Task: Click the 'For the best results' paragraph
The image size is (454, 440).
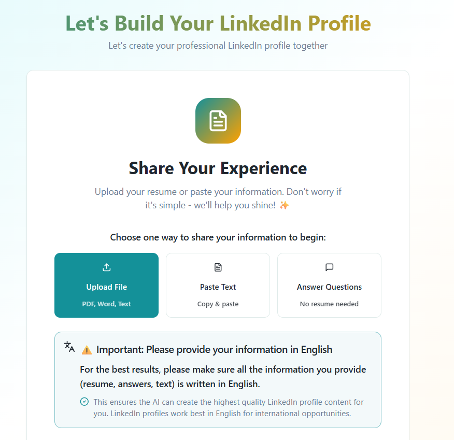Action: tap(223, 377)
